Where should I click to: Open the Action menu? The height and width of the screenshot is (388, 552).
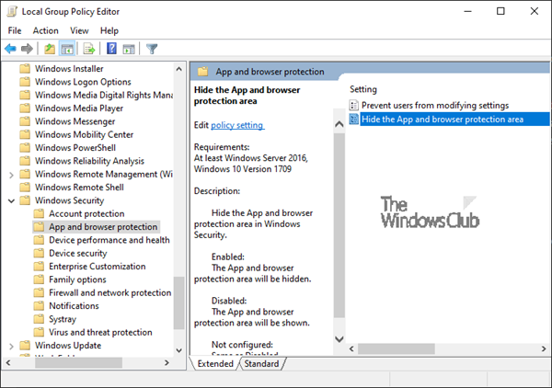click(46, 30)
